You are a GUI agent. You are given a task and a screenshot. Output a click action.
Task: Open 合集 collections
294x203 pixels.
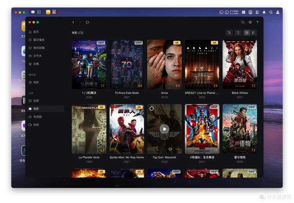click(45, 64)
